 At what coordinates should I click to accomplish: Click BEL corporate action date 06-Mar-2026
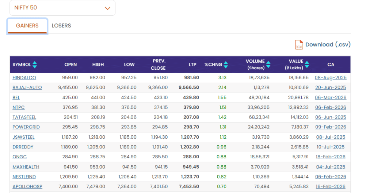330,97
